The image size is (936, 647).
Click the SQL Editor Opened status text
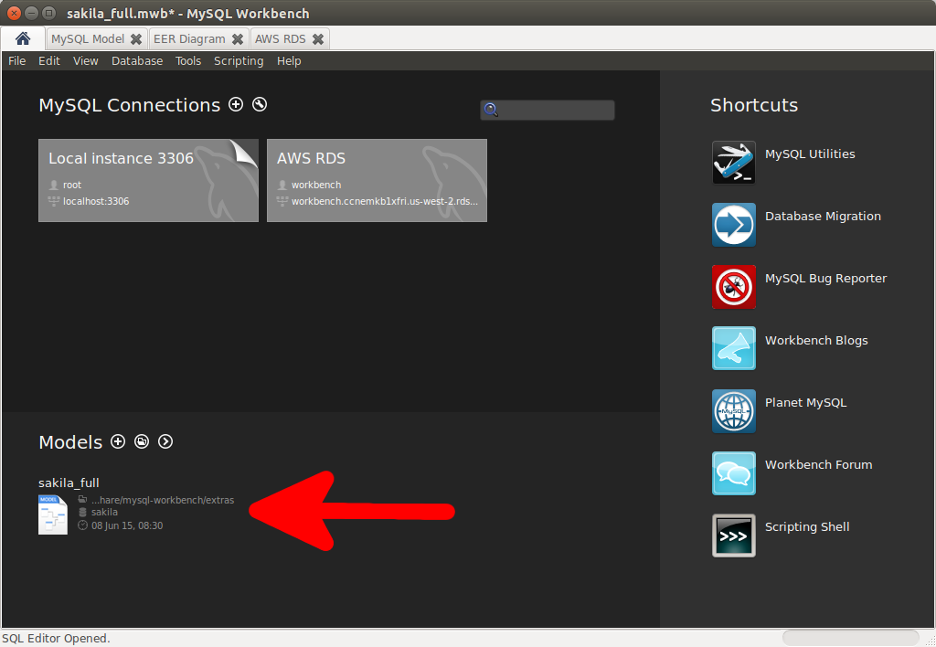click(56, 638)
